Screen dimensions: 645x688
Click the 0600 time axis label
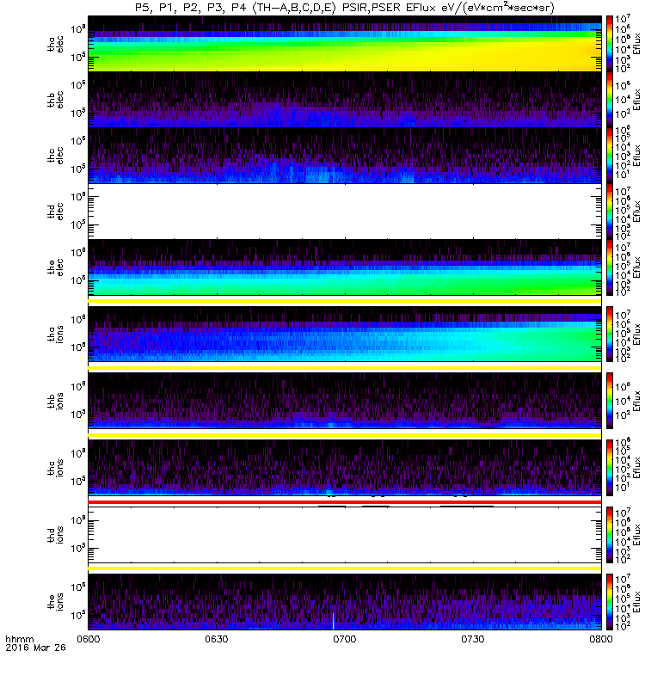coord(89,639)
